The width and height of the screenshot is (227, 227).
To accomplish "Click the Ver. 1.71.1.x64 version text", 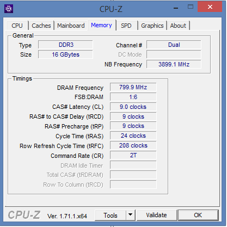I will (67, 216).
